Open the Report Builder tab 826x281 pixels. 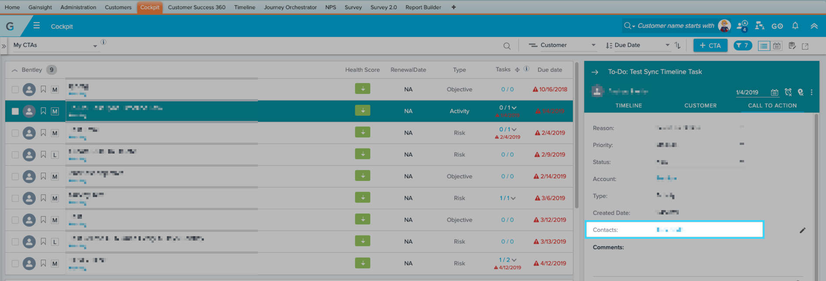click(x=423, y=7)
